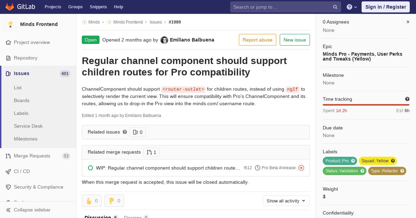Click the Spent 1d 2h value

pos(341,111)
